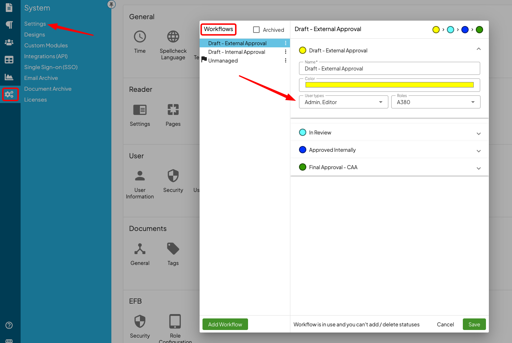512x343 pixels.
Task: Open the documents icon in left rail
Action: [x=9, y=8]
